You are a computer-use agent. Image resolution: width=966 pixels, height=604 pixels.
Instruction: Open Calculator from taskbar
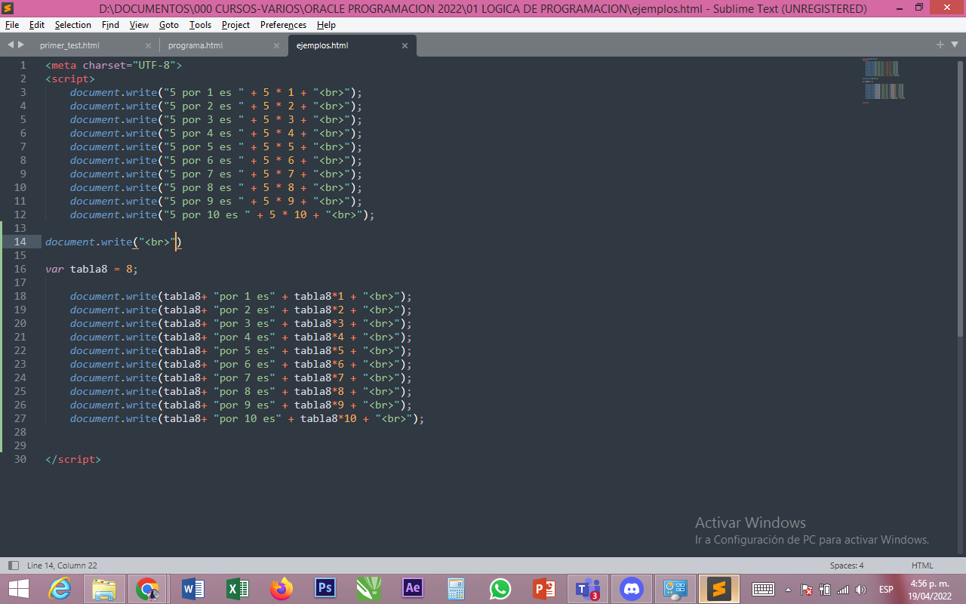(456, 589)
